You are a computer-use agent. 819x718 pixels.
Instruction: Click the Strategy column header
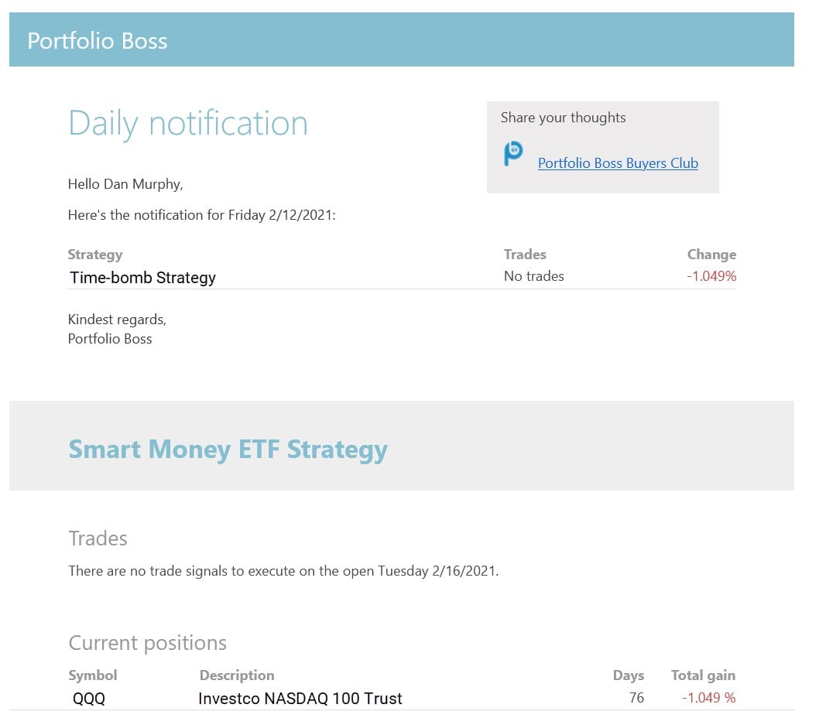tap(95, 254)
